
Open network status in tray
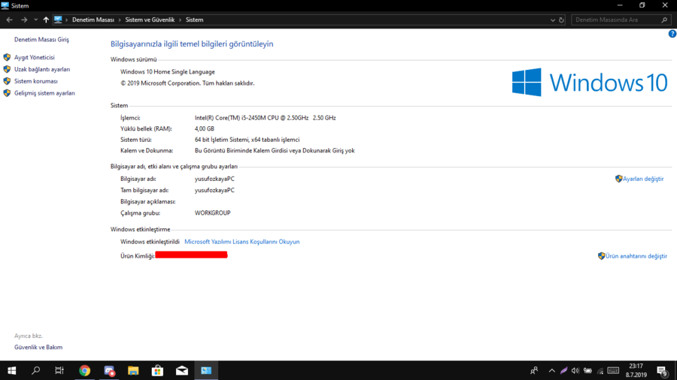(600, 370)
